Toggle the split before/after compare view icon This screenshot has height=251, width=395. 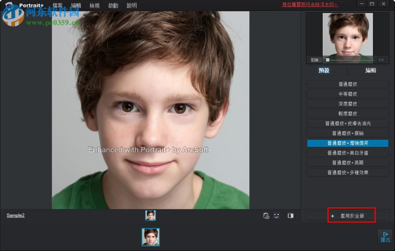tap(291, 215)
